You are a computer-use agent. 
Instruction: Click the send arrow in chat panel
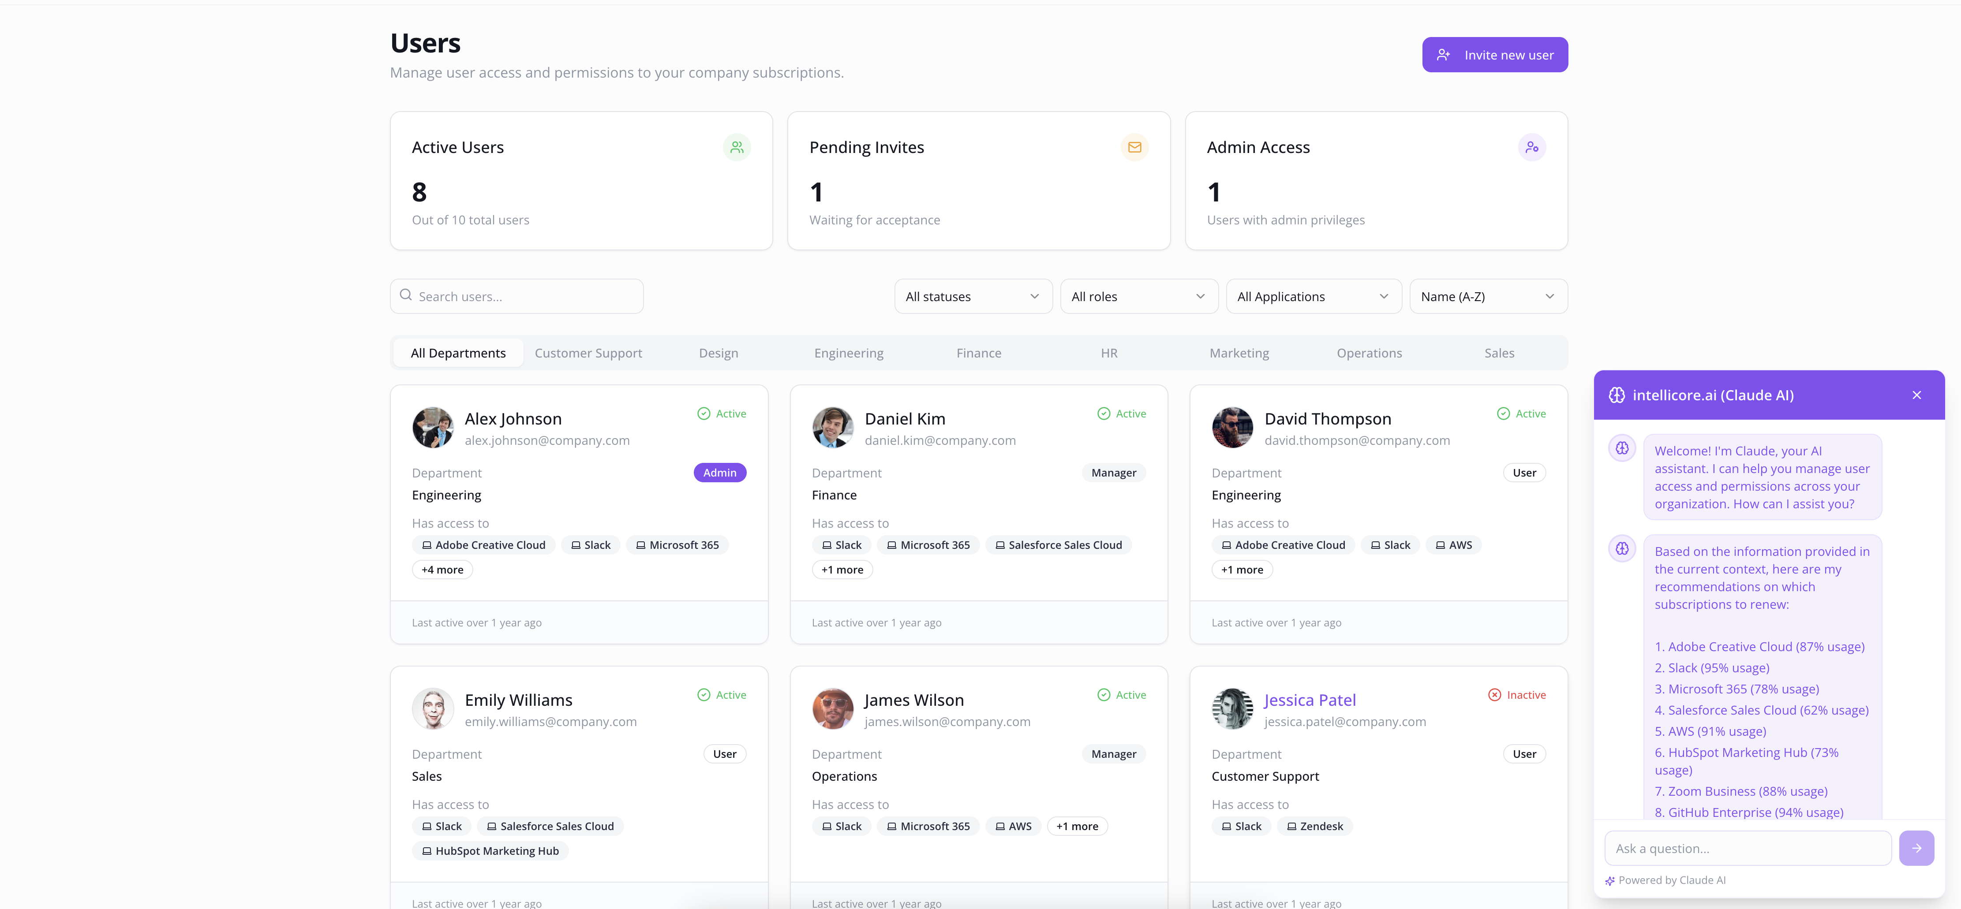(1915, 848)
